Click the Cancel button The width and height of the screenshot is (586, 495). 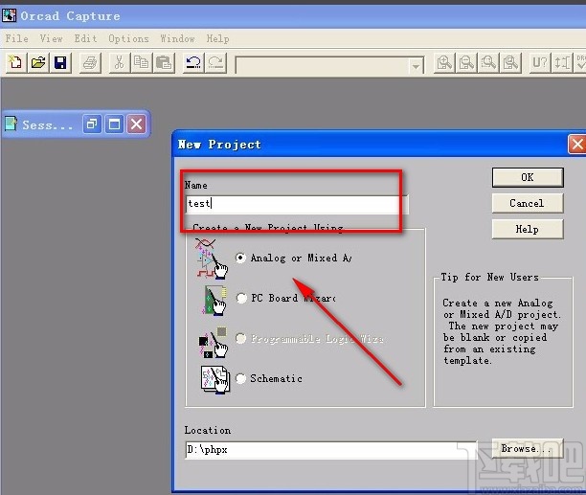tap(528, 203)
